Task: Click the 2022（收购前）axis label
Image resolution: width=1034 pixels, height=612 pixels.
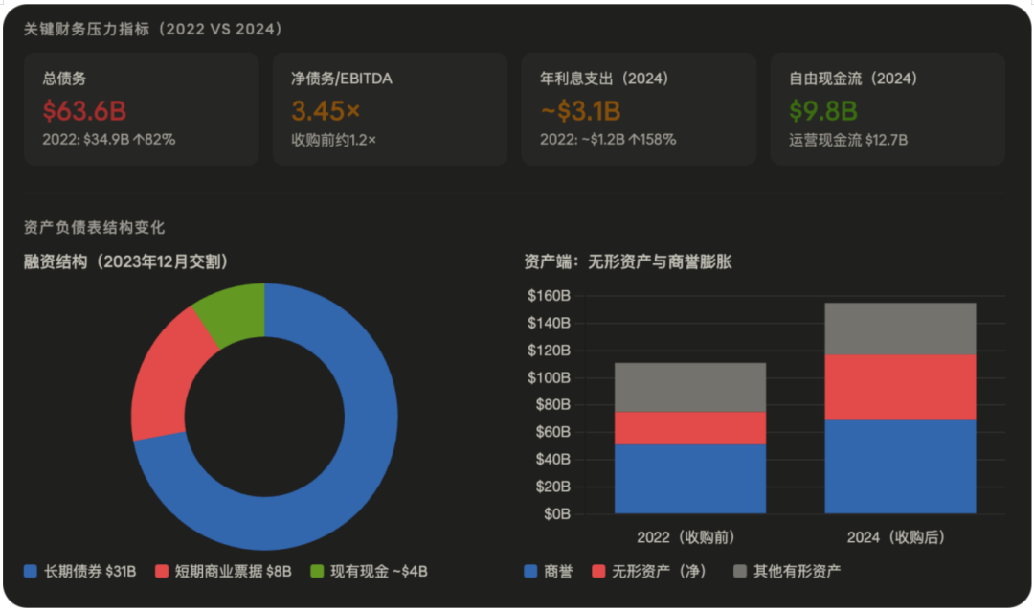Action: click(x=689, y=535)
